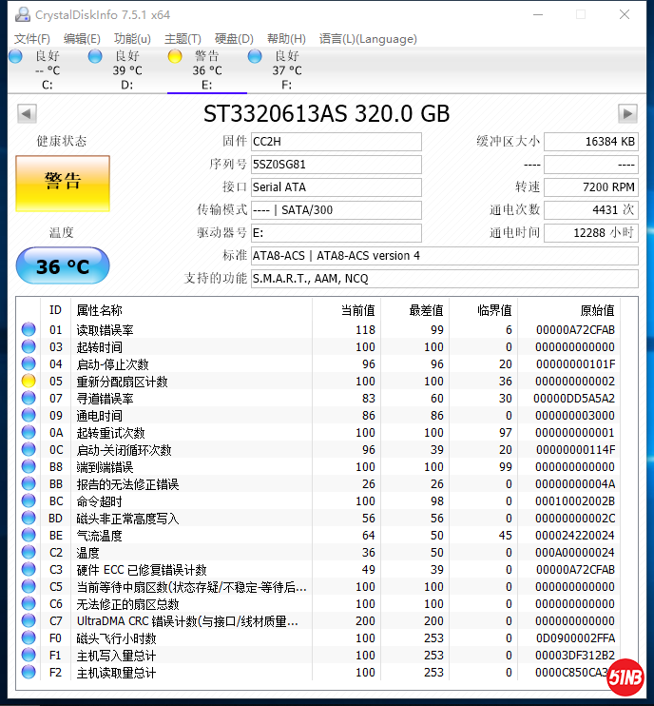The height and width of the screenshot is (706, 654).
Task: Click the yellow warning E: drive icon
Action: click(x=175, y=56)
